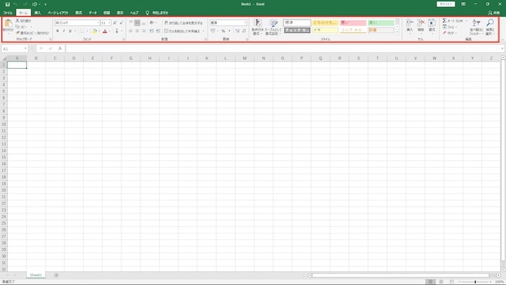Click the AutoSum sigma icon
Viewport: 506px width, 285px height.
tap(445, 21)
